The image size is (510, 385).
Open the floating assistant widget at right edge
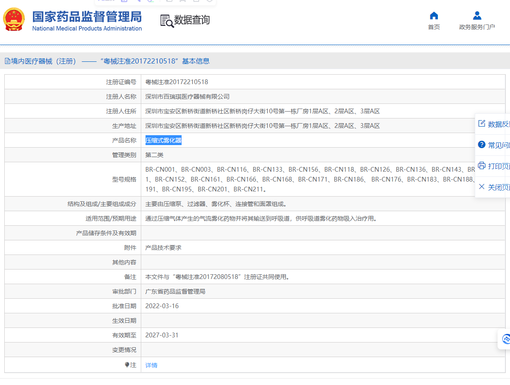coord(506,339)
